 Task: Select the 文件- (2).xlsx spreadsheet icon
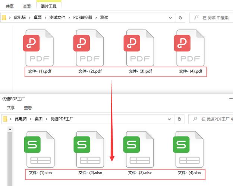click(89, 149)
